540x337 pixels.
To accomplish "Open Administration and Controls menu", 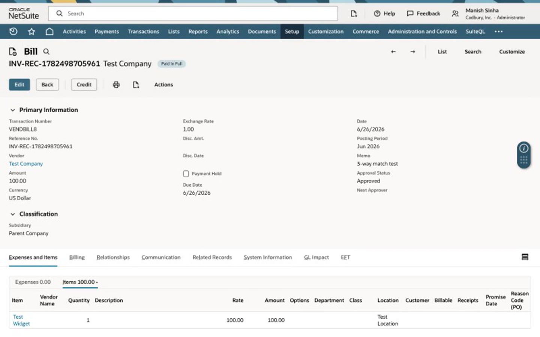I will click(x=422, y=31).
